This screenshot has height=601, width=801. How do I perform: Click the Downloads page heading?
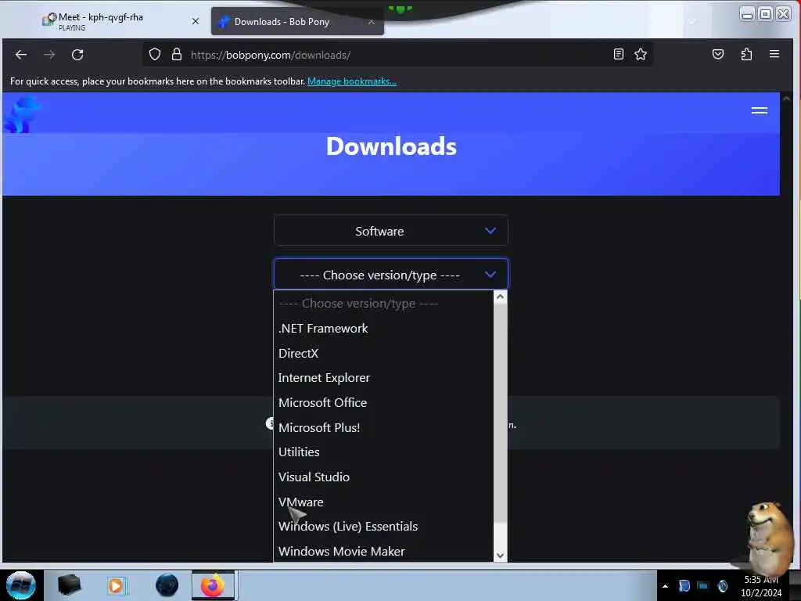click(x=391, y=146)
